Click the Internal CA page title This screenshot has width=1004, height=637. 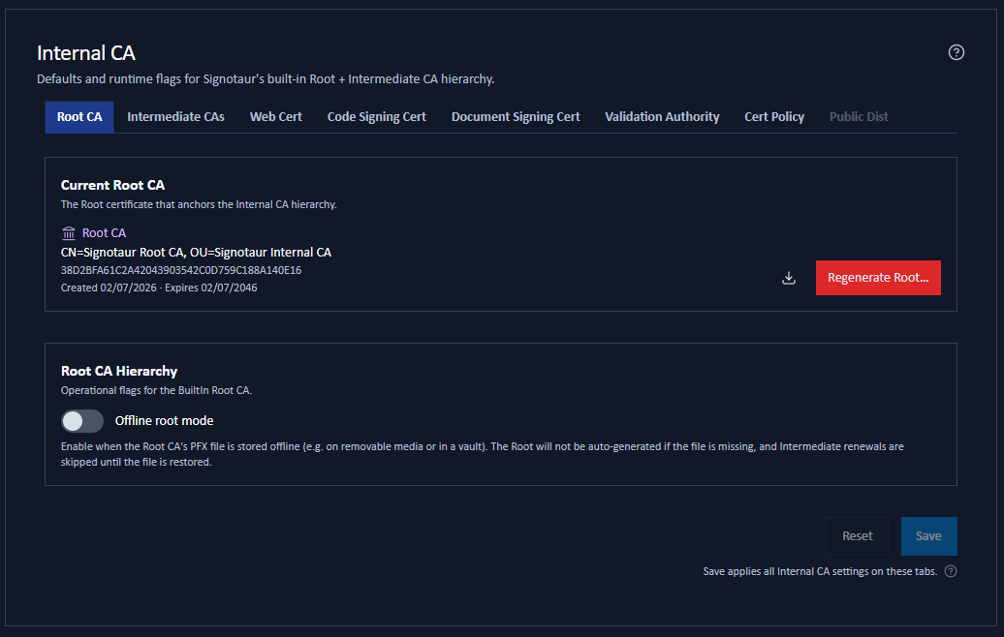pos(86,53)
